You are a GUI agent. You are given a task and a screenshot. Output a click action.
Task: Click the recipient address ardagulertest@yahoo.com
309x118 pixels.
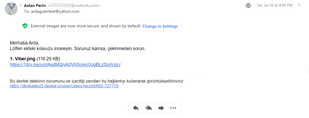click(55, 11)
